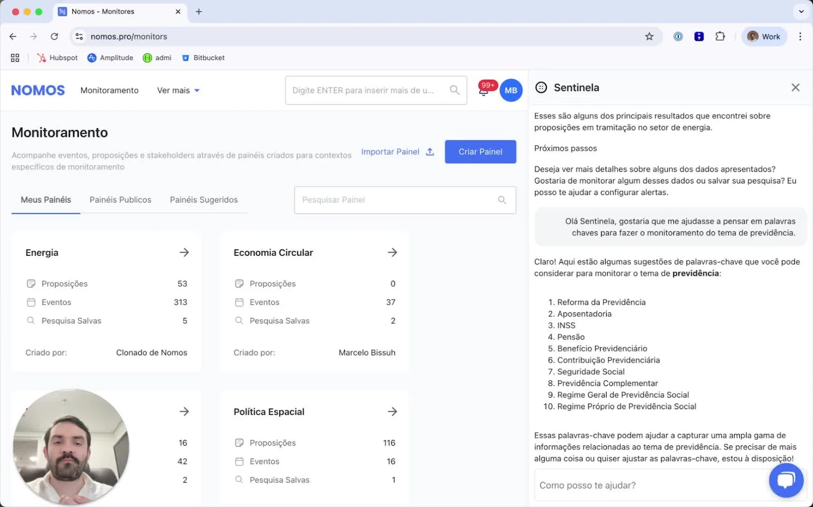Open the Hubspot bookmark
Viewport: 813px width, 507px height.
57,58
